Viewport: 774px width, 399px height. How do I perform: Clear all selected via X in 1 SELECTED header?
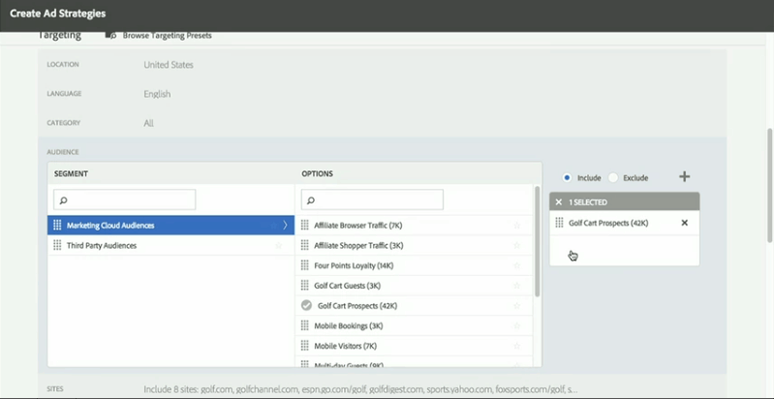559,202
